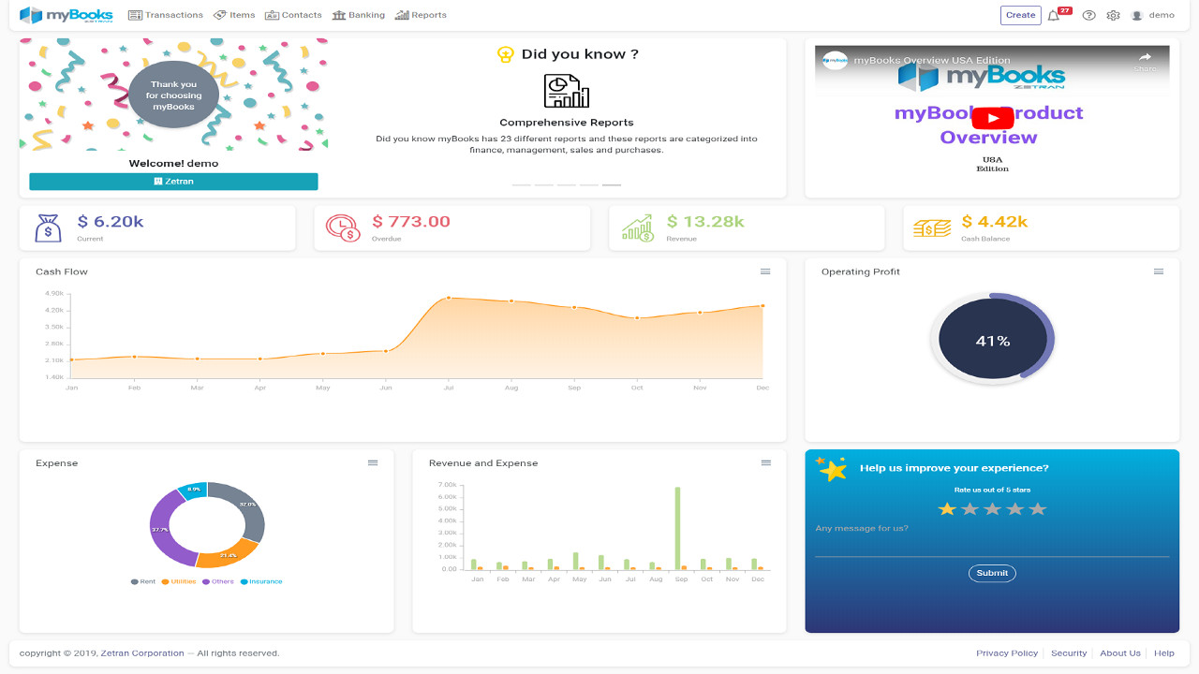Click the feedback message input field
Viewport: 1199px width, 674px height.
992,541
